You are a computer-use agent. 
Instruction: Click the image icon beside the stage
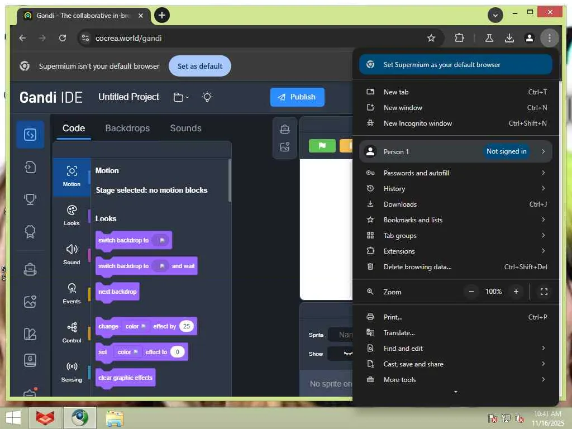click(x=284, y=147)
